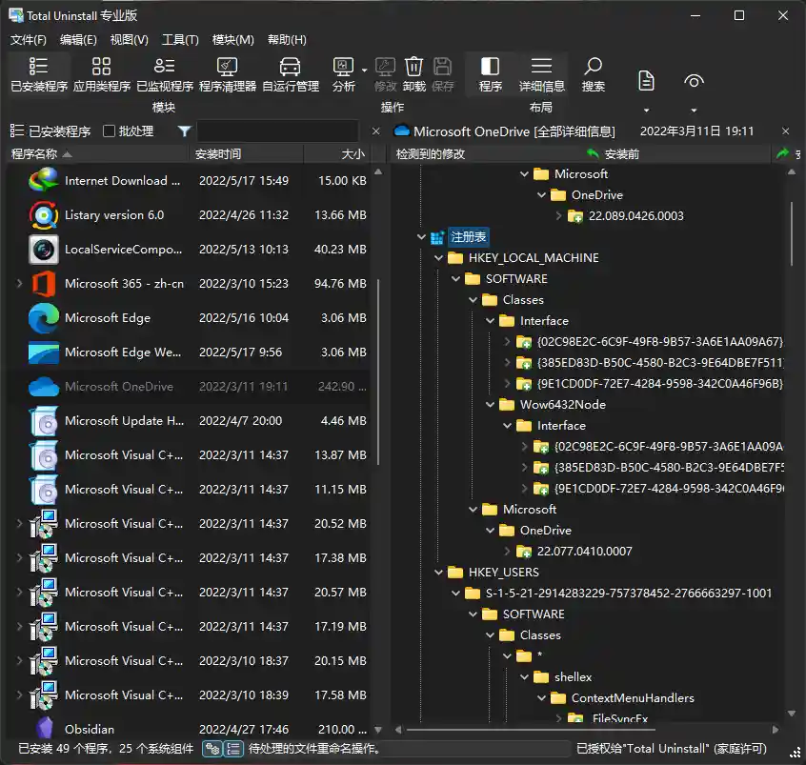This screenshot has height=765, width=806.
Task: Open the 应用类程序 module
Action: coord(101,73)
